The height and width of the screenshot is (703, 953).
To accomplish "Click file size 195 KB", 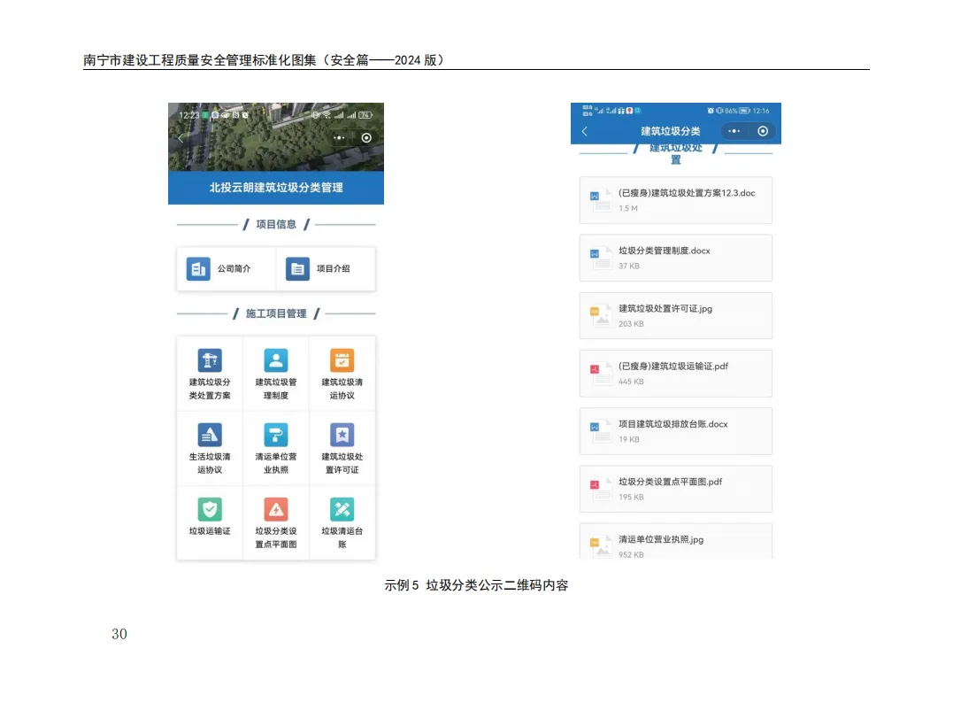I will click(x=631, y=498).
